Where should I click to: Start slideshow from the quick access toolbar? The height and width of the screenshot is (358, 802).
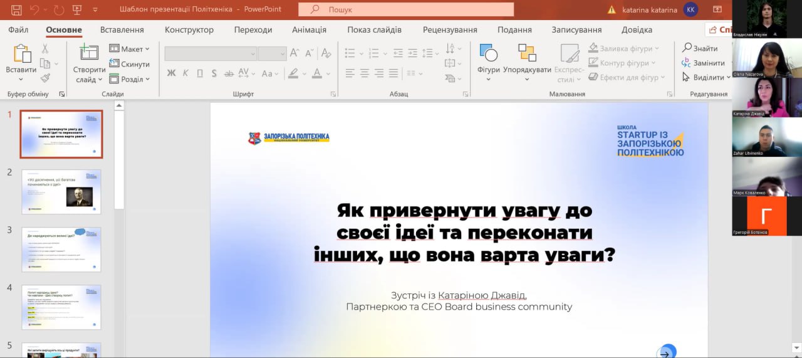click(x=76, y=9)
